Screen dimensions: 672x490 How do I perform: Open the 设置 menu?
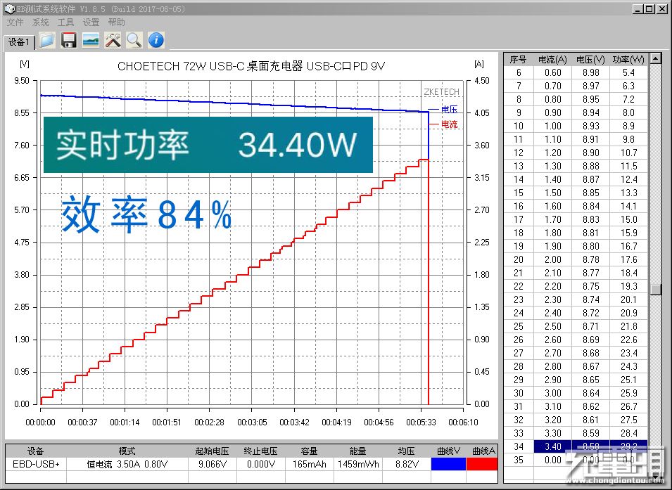(x=91, y=22)
